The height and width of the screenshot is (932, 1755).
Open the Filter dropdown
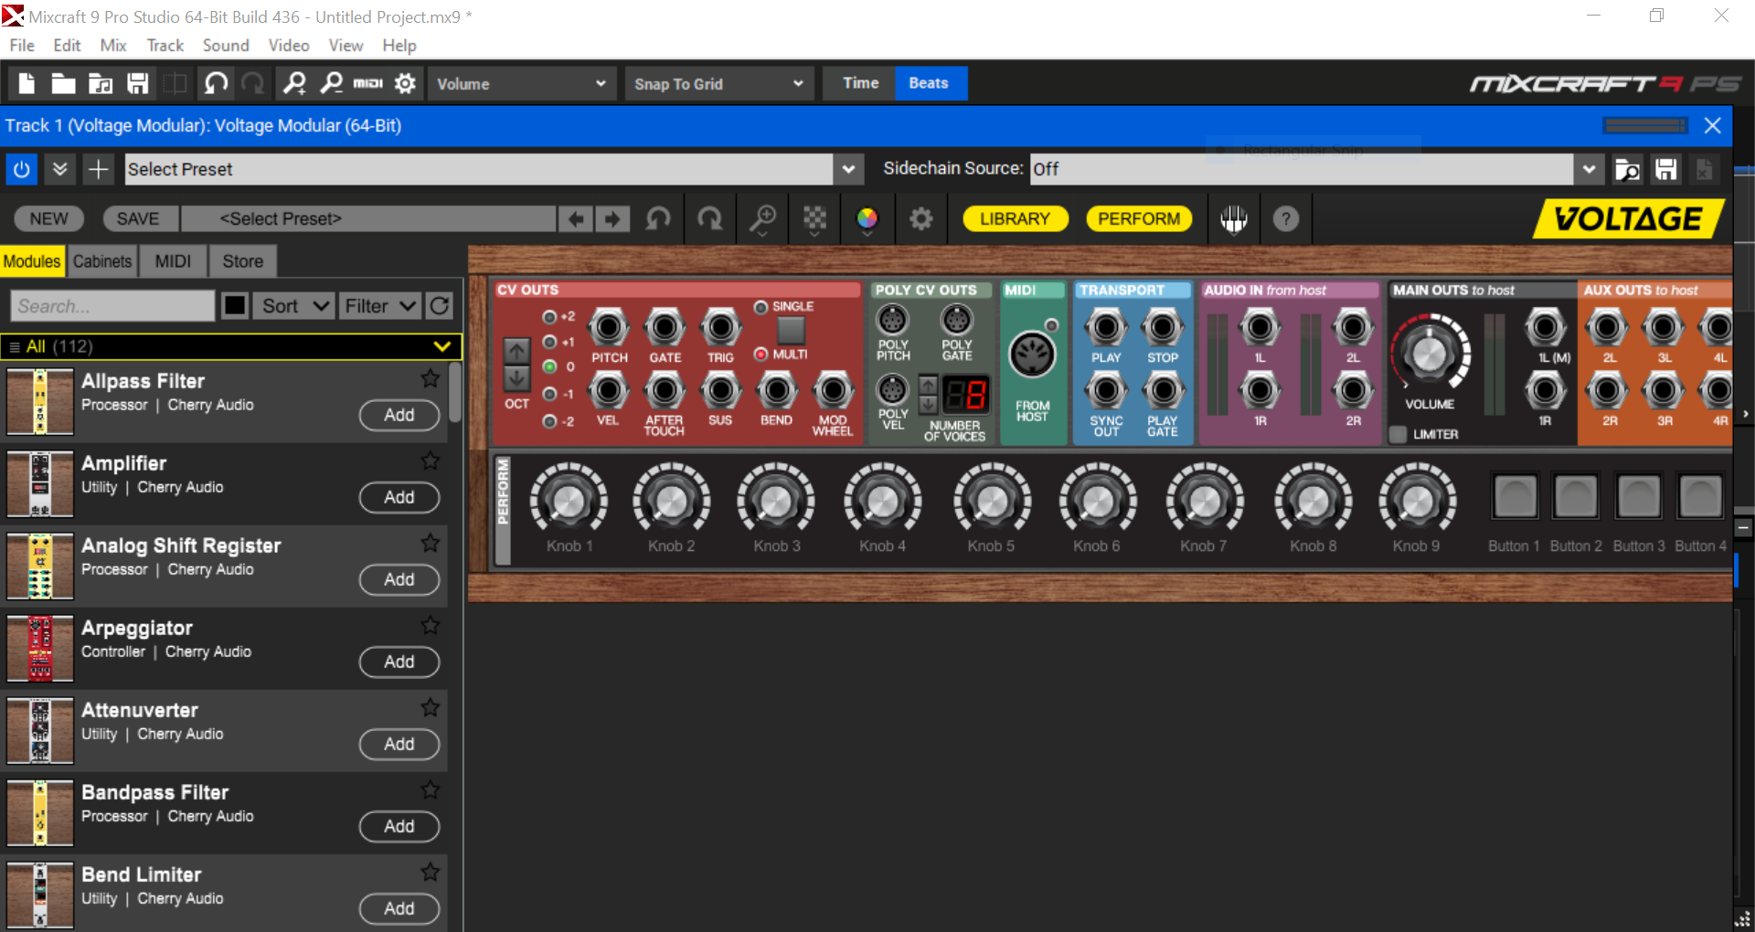pos(379,306)
